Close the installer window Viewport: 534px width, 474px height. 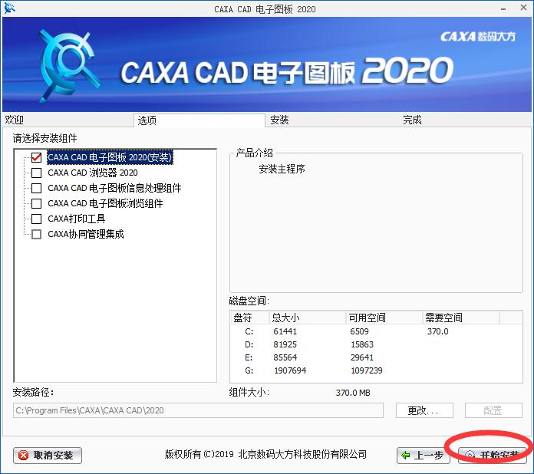(523, 8)
